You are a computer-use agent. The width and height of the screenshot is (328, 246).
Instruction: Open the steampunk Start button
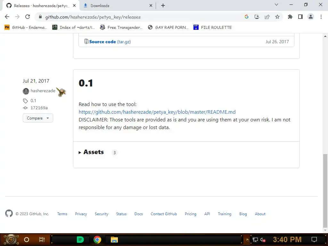pos(11,240)
